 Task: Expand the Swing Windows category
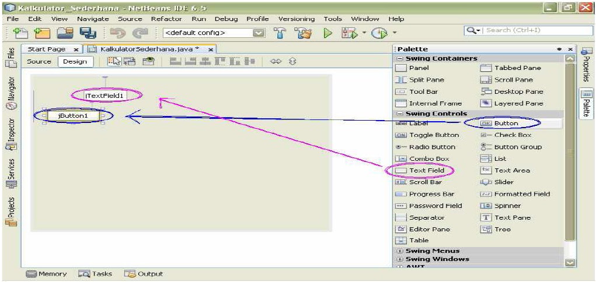[x=399, y=259]
